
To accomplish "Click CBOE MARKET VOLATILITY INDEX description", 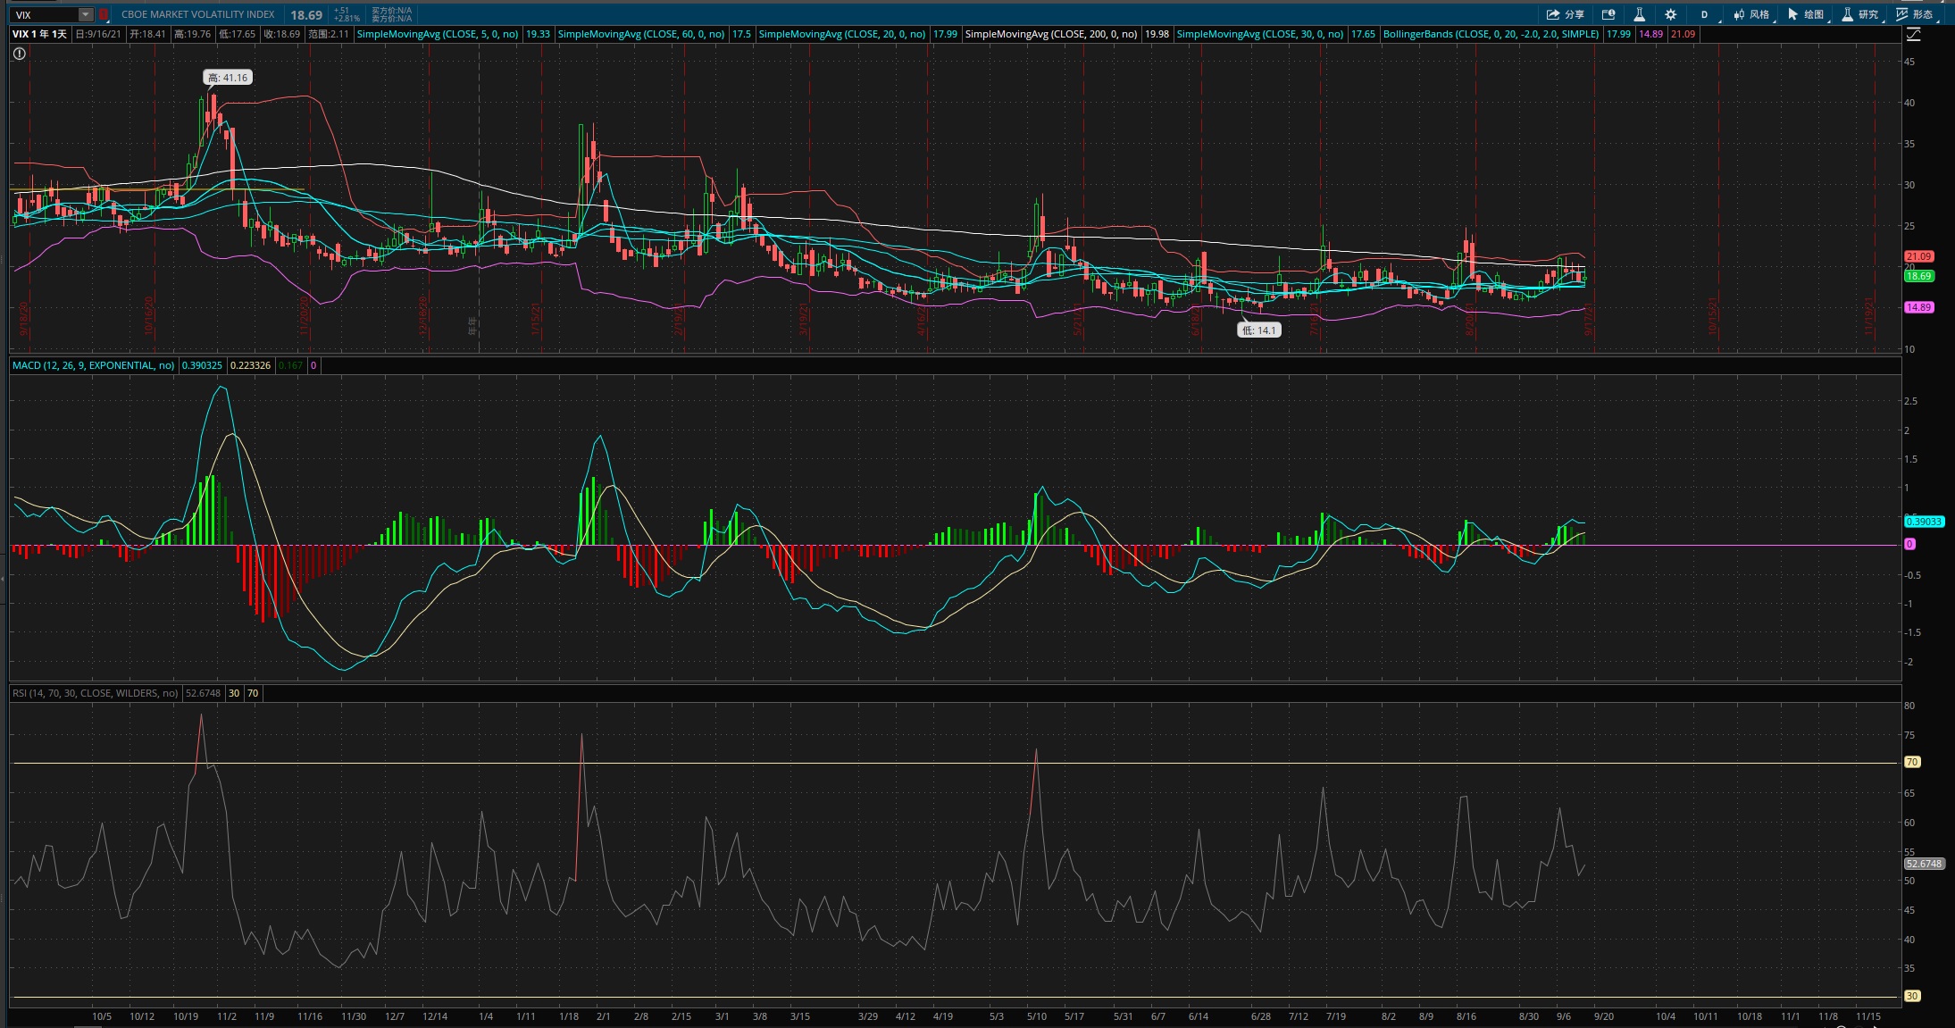I will tap(198, 14).
